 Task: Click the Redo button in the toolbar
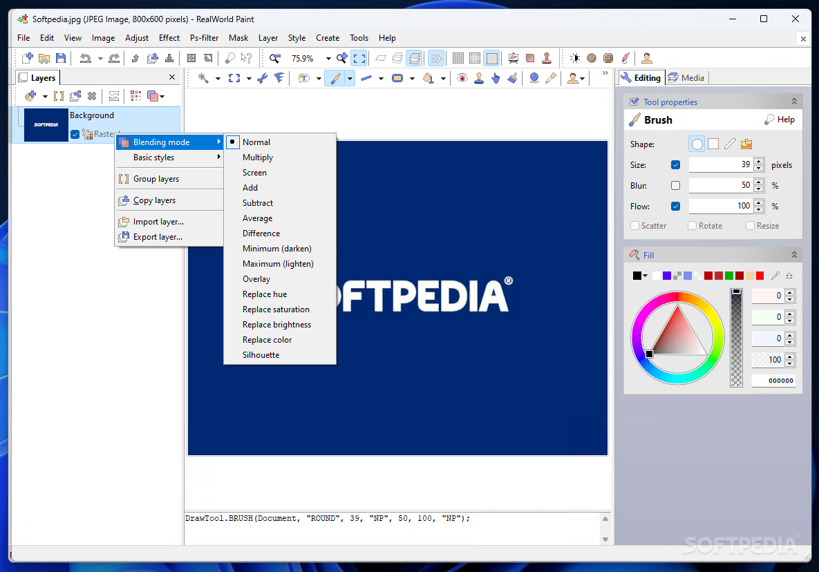(x=114, y=58)
